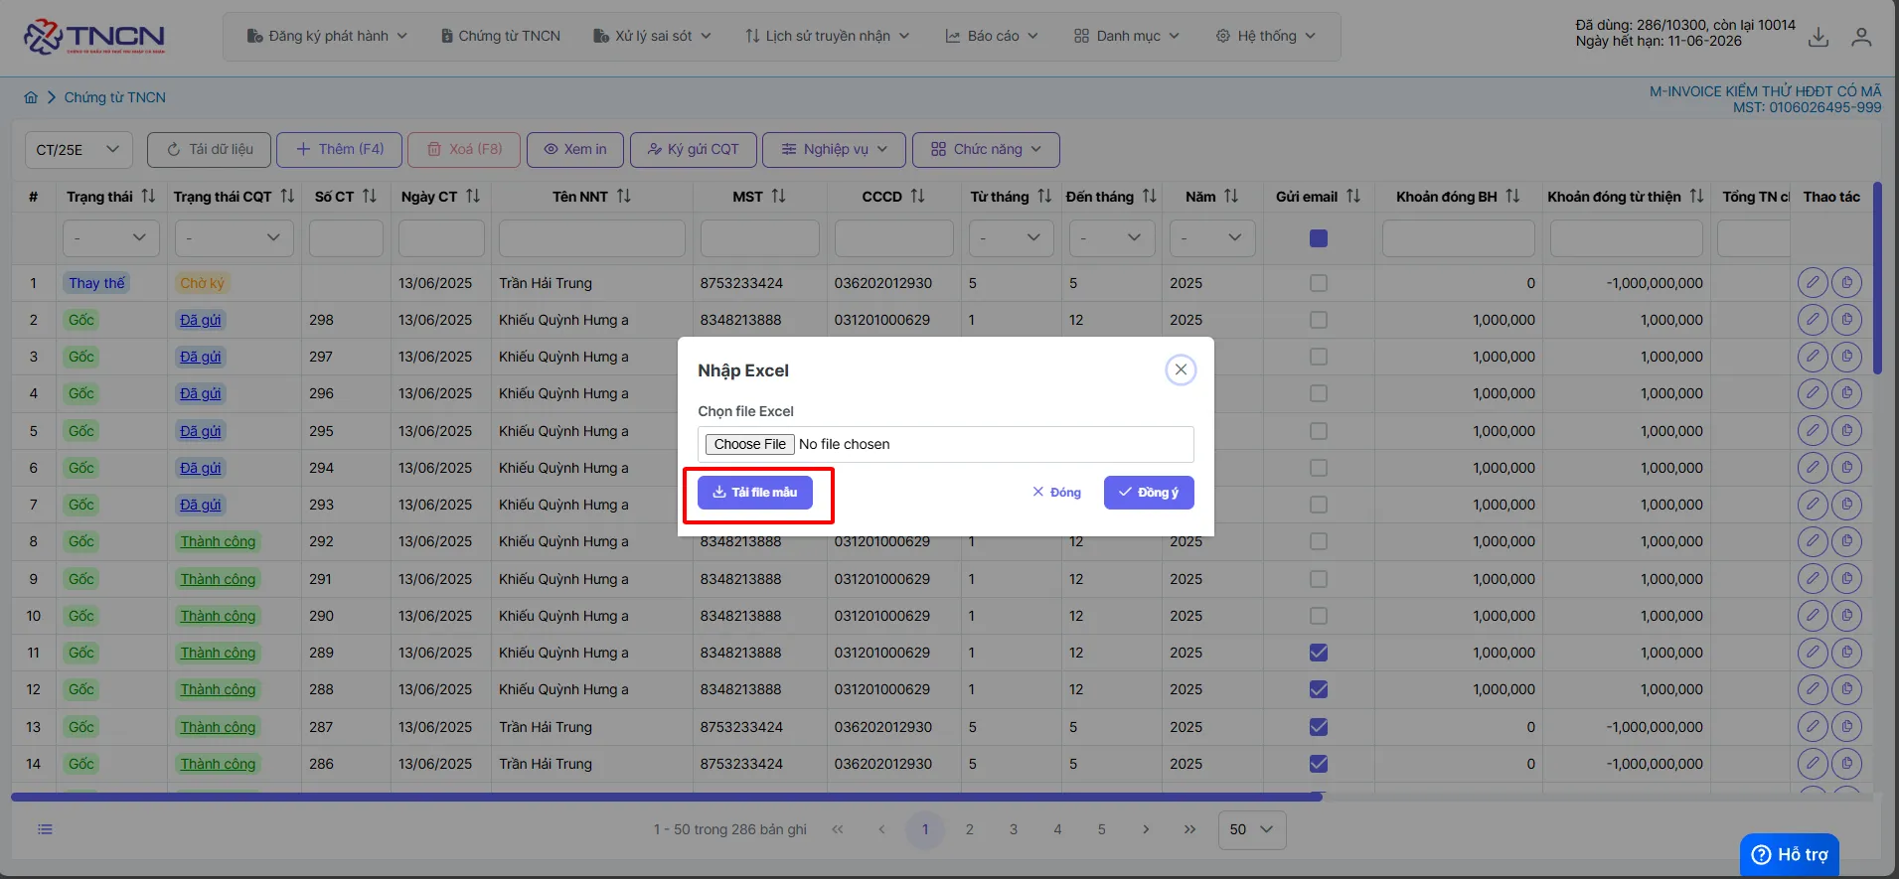Open Đăng ký phát hành menu

tap(327, 36)
